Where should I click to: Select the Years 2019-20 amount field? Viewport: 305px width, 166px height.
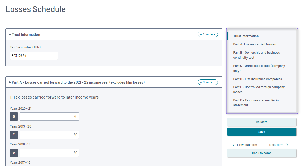pos(49,135)
